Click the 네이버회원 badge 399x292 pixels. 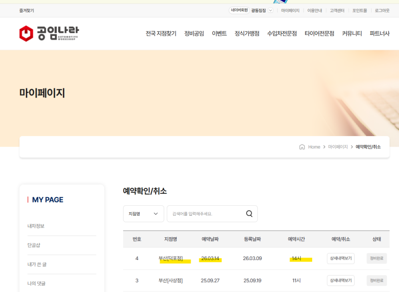(239, 10)
